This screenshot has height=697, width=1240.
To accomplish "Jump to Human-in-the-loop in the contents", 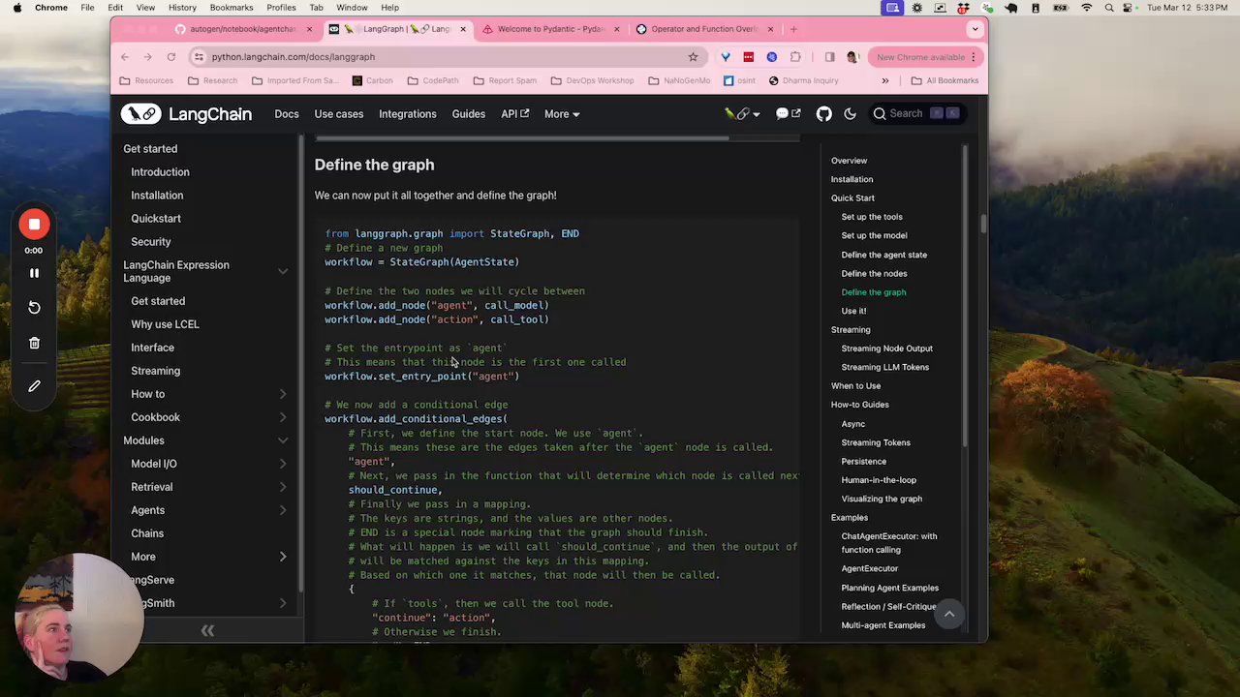I will tap(879, 480).
